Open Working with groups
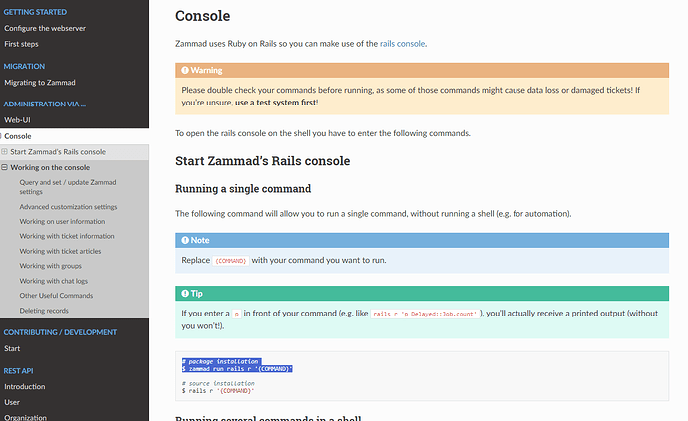This screenshot has width=688, height=421. click(x=50, y=266)
